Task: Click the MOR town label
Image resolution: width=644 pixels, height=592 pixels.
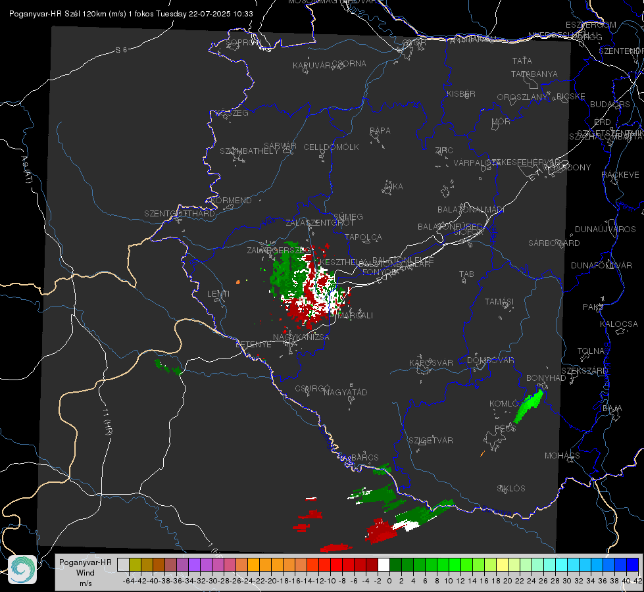Action: click(501, 121)
